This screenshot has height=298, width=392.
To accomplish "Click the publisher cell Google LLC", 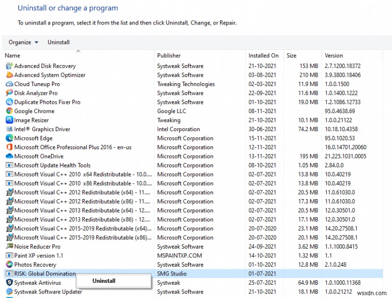I will [x=171, y=111].
